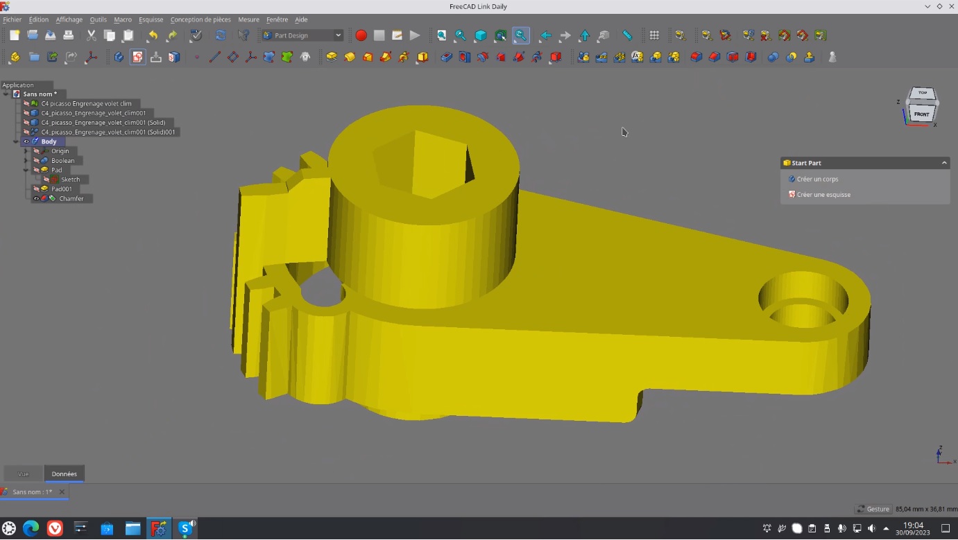Switch to the Vue tab
Screen dimensions: 958x540
pyautogui.click(x=23, y=474)
